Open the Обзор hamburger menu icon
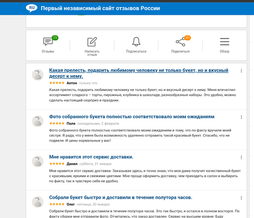254x218 pixels. point(225,42)
